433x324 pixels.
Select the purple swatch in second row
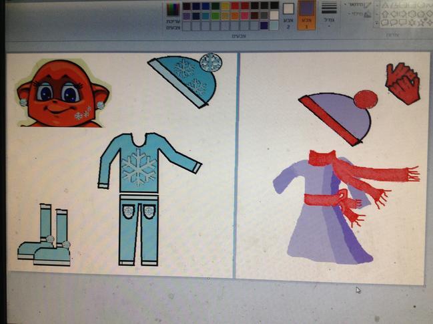click(187, 15)
